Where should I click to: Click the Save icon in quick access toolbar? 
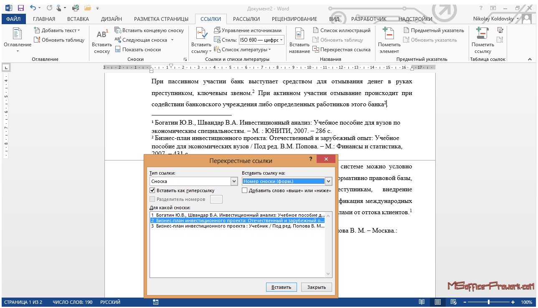pos(20,8)
